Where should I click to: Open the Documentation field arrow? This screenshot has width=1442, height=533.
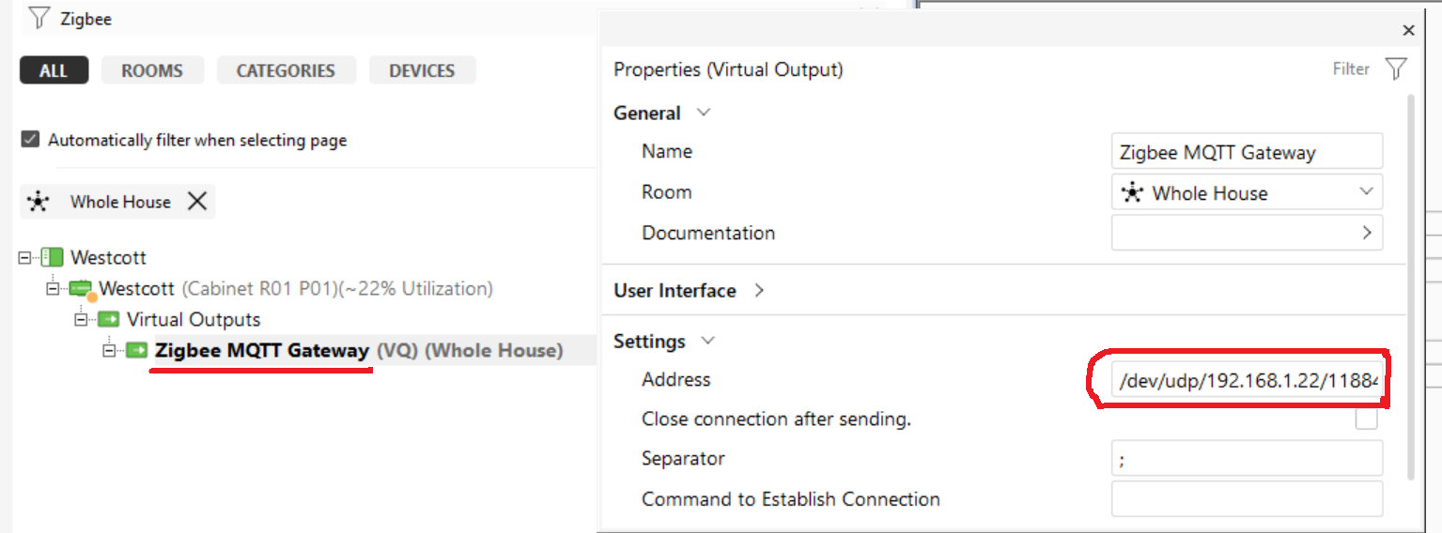(1367, 233)
